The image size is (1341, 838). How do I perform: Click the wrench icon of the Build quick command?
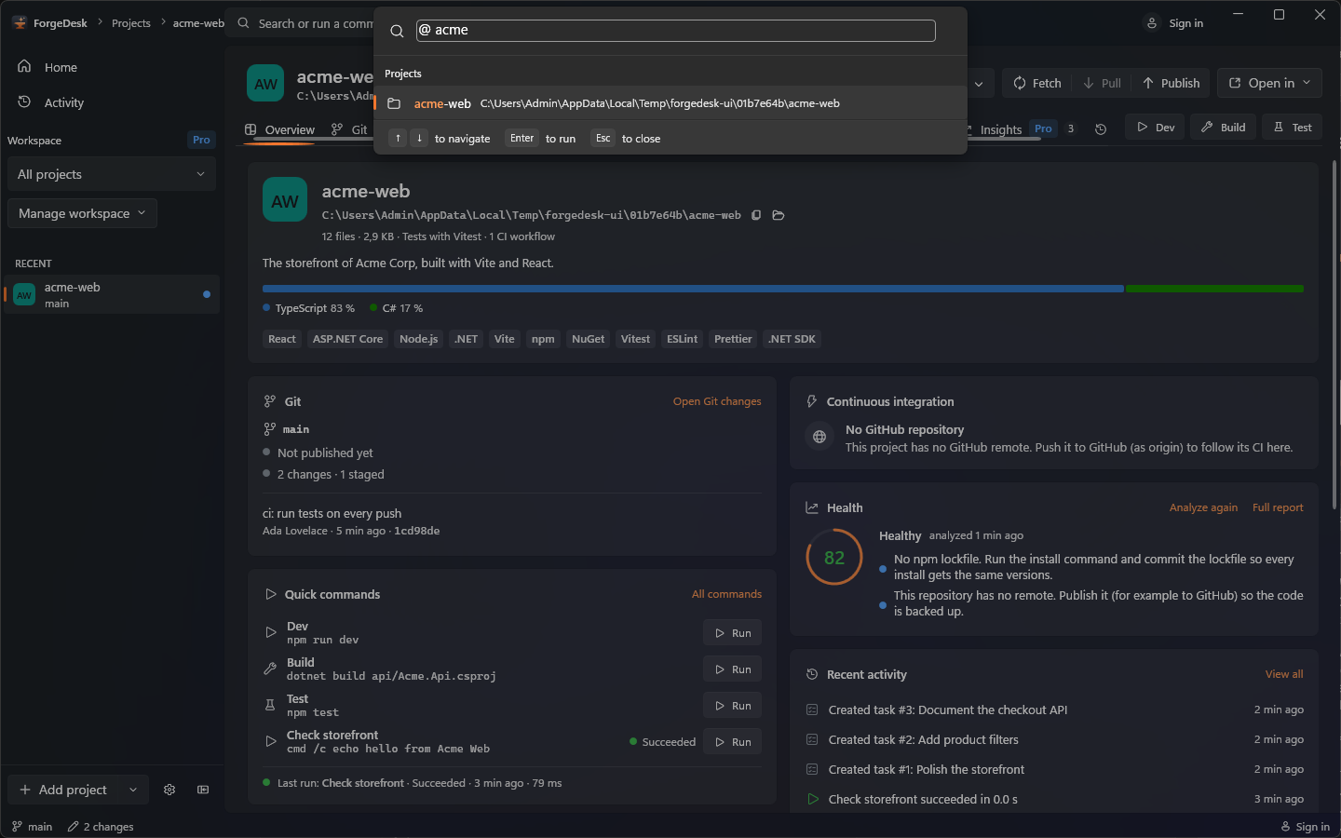[x=271, y=669]
